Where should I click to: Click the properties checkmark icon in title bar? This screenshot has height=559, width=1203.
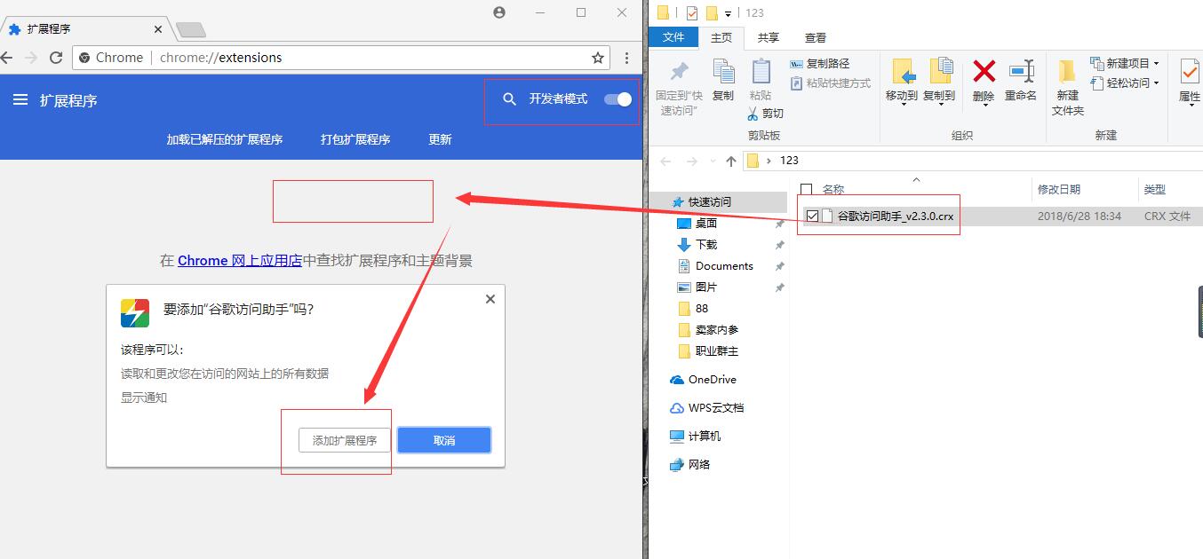click(x=692, y=12)
